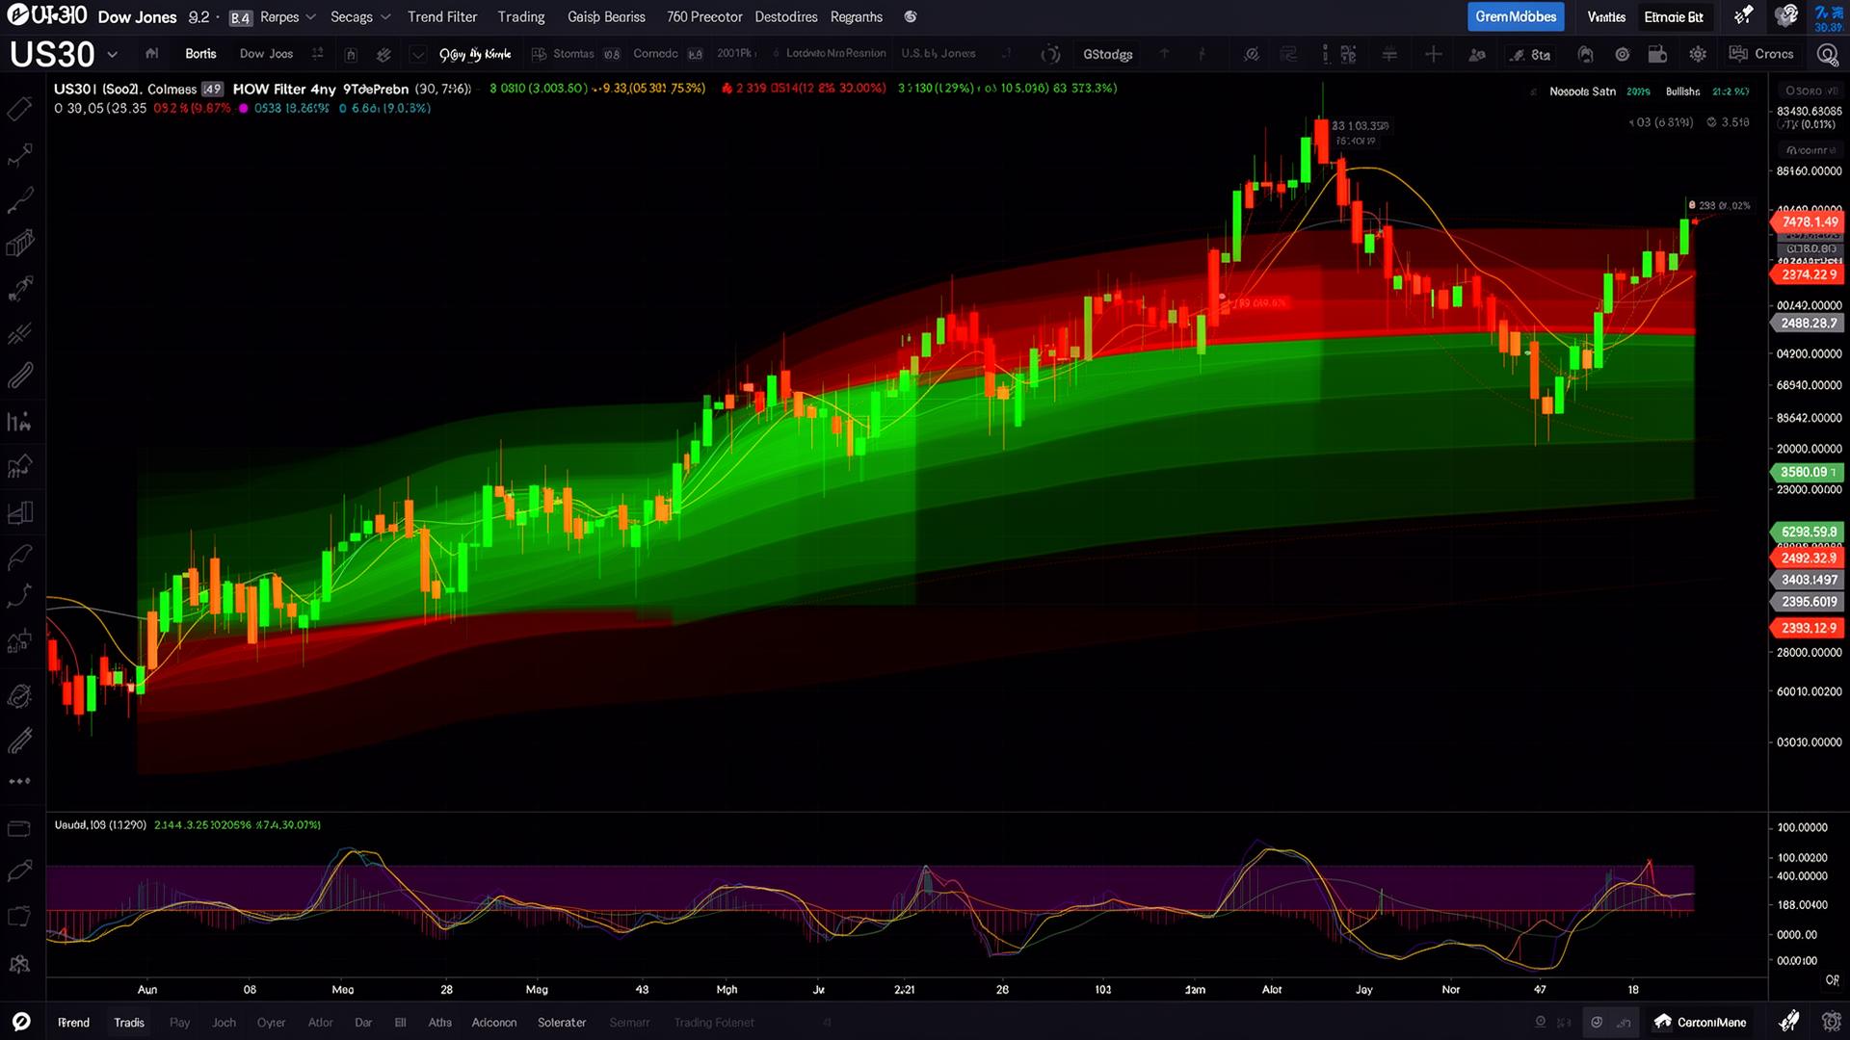
Task: Toggle the cyan dot indicator in legend
Action: (x=343, y=109)
